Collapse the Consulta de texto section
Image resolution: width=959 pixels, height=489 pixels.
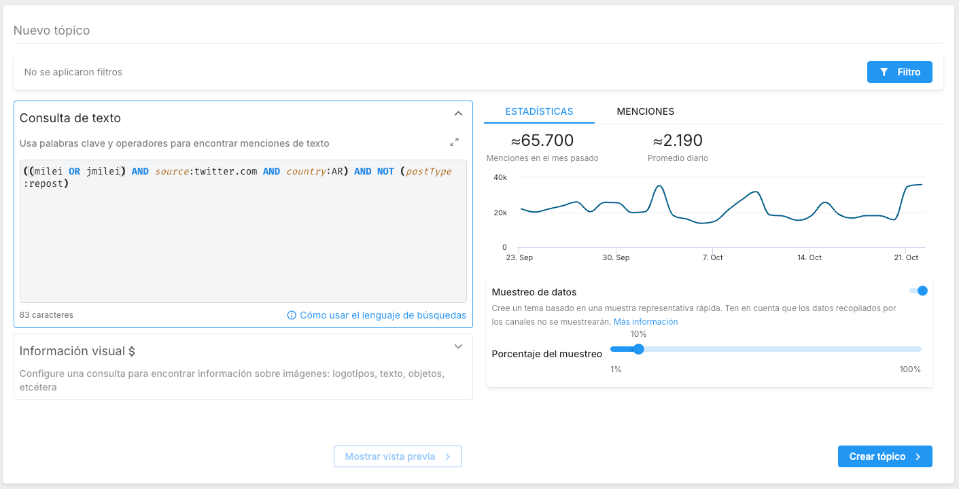[458, 113]
